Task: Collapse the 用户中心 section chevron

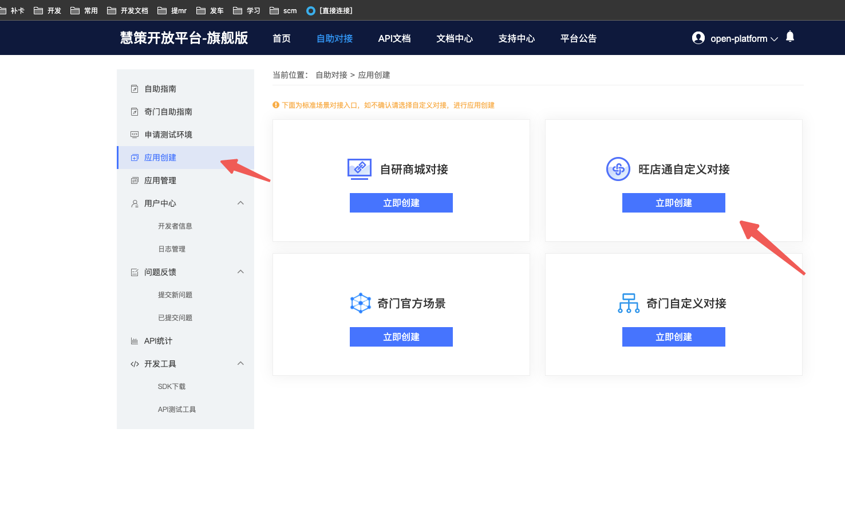Action: [240, 203]
